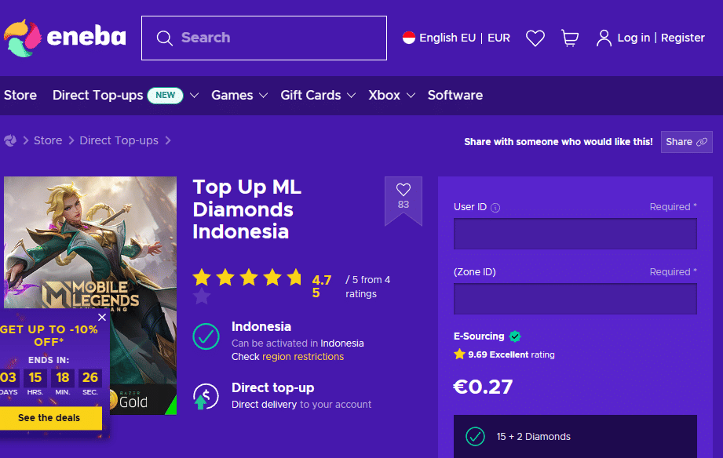Open the shopping cart icon

coord(570,38)
